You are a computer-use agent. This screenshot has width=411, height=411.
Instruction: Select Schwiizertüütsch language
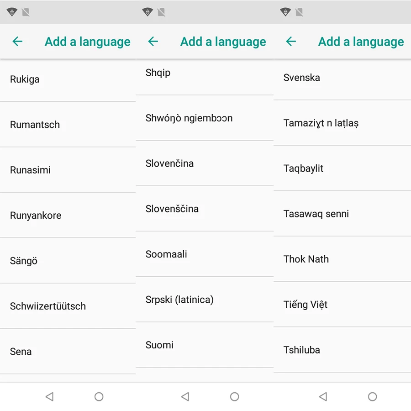(68, 306)
